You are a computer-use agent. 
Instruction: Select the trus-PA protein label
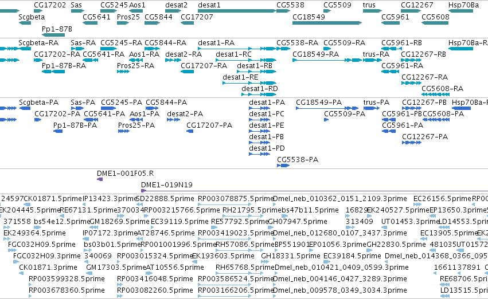click(376, 103)
